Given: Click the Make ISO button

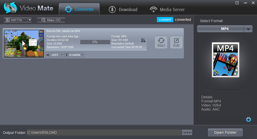Looking at the screenshot, I should 51,20.
